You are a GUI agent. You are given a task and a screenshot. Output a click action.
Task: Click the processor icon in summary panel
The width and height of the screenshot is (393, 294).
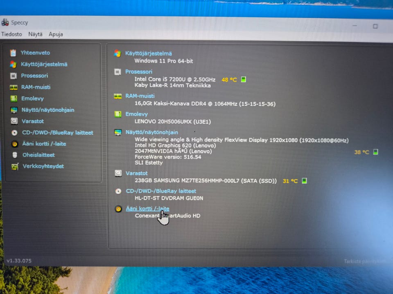pyautogui.click(x=117, y=72)
